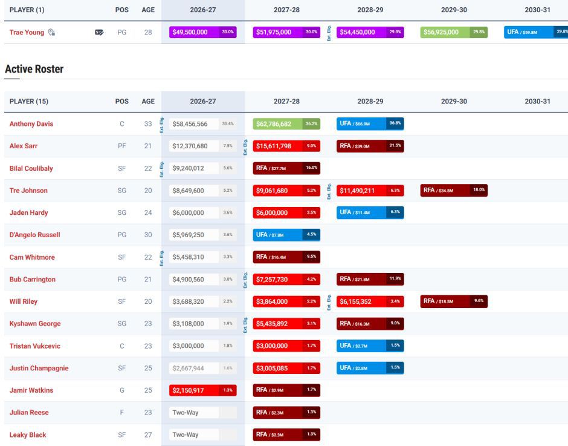Click Bilal Coulibaly's $9,240,012 salary cell
568x446 pixels.
[x=203, y=168]
